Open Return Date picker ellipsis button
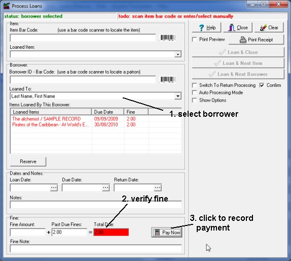Image resolution: width=291 pixels, height=261 pixels. tap(158, 188)
